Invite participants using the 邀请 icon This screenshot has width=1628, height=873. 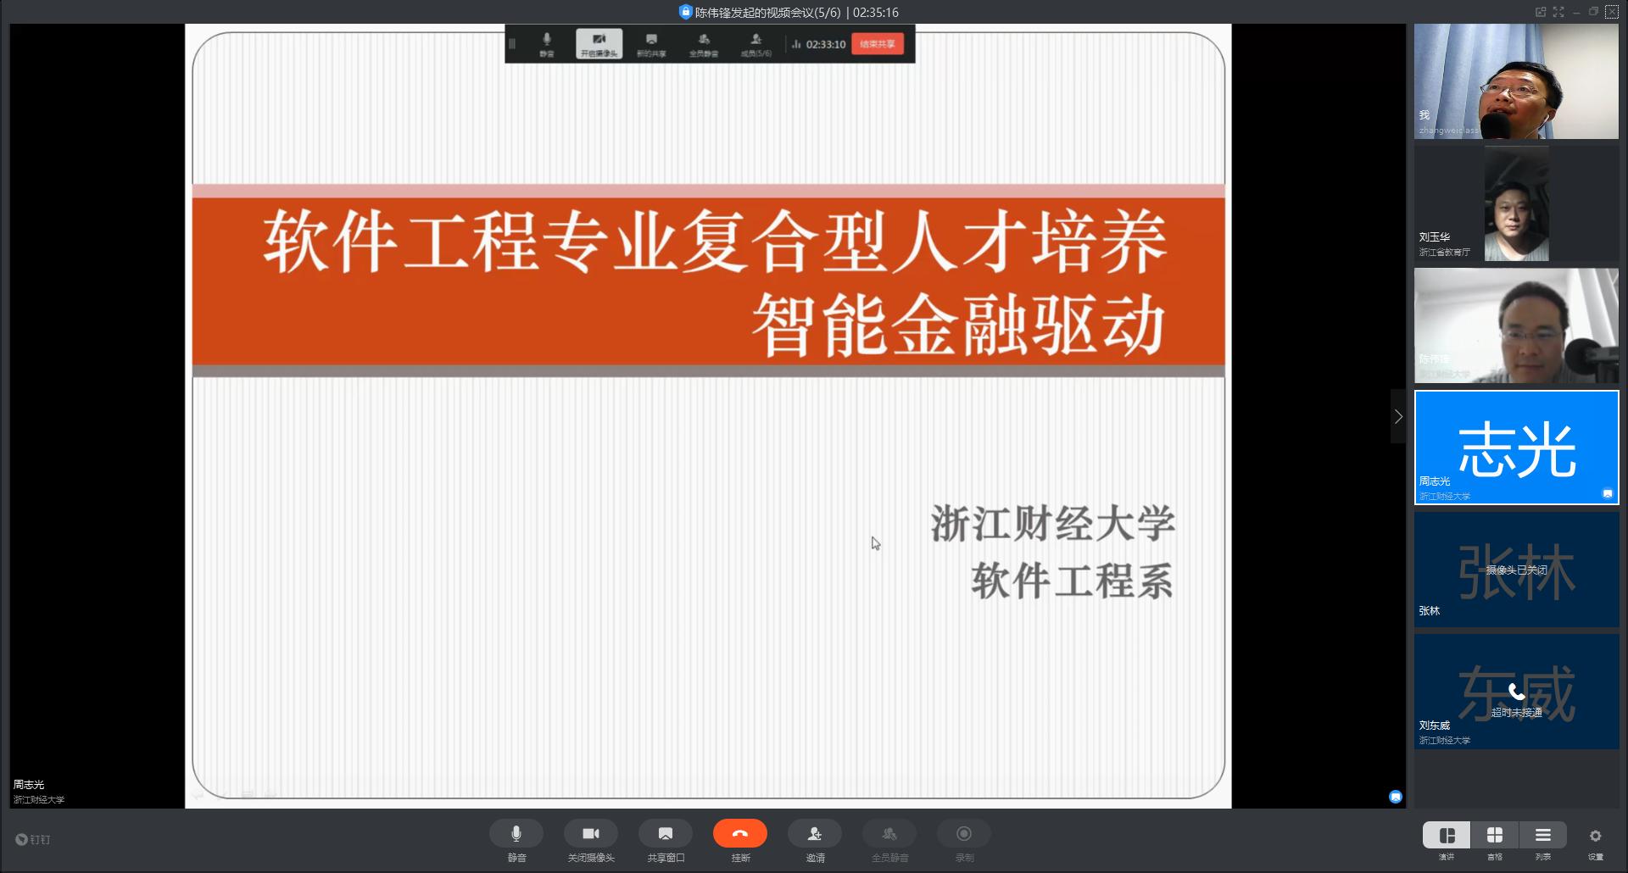coord(815,834)
